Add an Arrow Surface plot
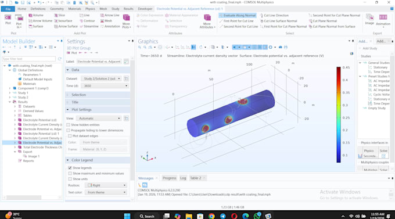This screenshot has width=395, height=219. tap(66, 27)
